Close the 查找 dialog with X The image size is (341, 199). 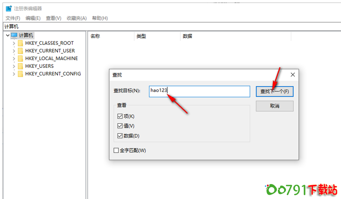(x=293, y=75)
